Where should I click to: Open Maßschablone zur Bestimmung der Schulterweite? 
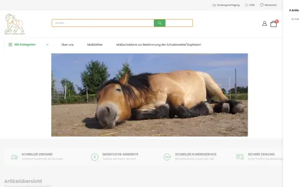pyautogui.click(x=158, y=45)
